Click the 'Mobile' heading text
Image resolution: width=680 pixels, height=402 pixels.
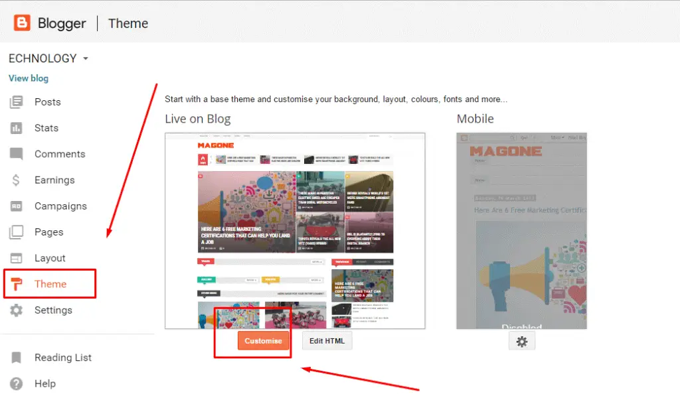(x=475, y=119)
